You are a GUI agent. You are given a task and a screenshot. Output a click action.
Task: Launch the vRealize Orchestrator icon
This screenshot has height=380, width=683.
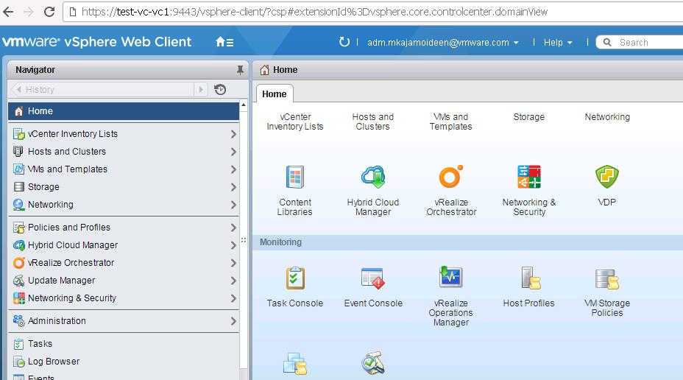click(x=450, y=177)
